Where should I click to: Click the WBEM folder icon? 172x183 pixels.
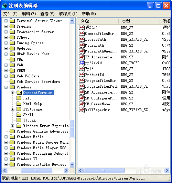(12, 70)
